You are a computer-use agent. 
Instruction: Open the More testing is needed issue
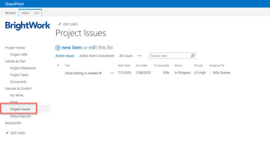point(81,73)
